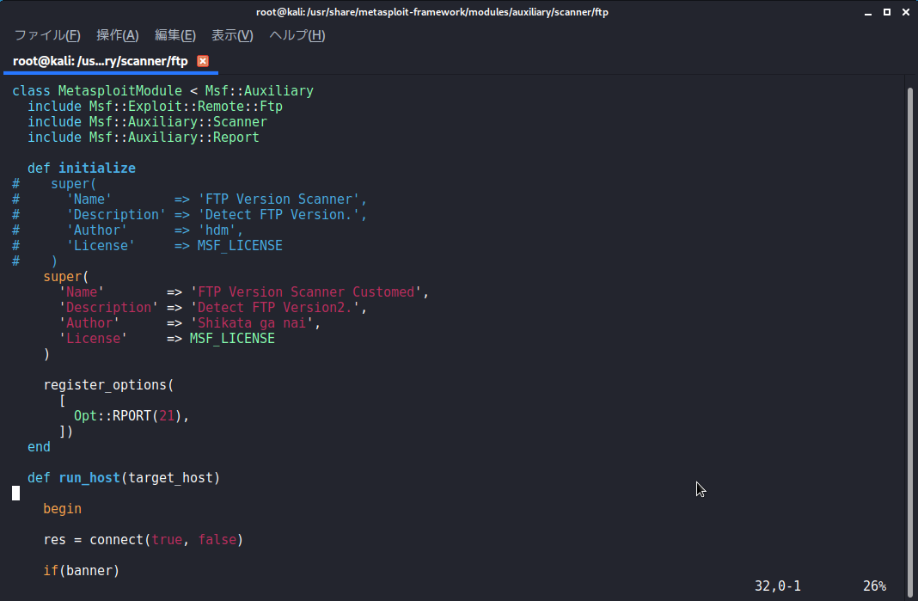918x601 pixels.
Task: Click 'include Msf::Auxiliary::Scanner' line
Action: pyautogui.click(x=148, y=122)
